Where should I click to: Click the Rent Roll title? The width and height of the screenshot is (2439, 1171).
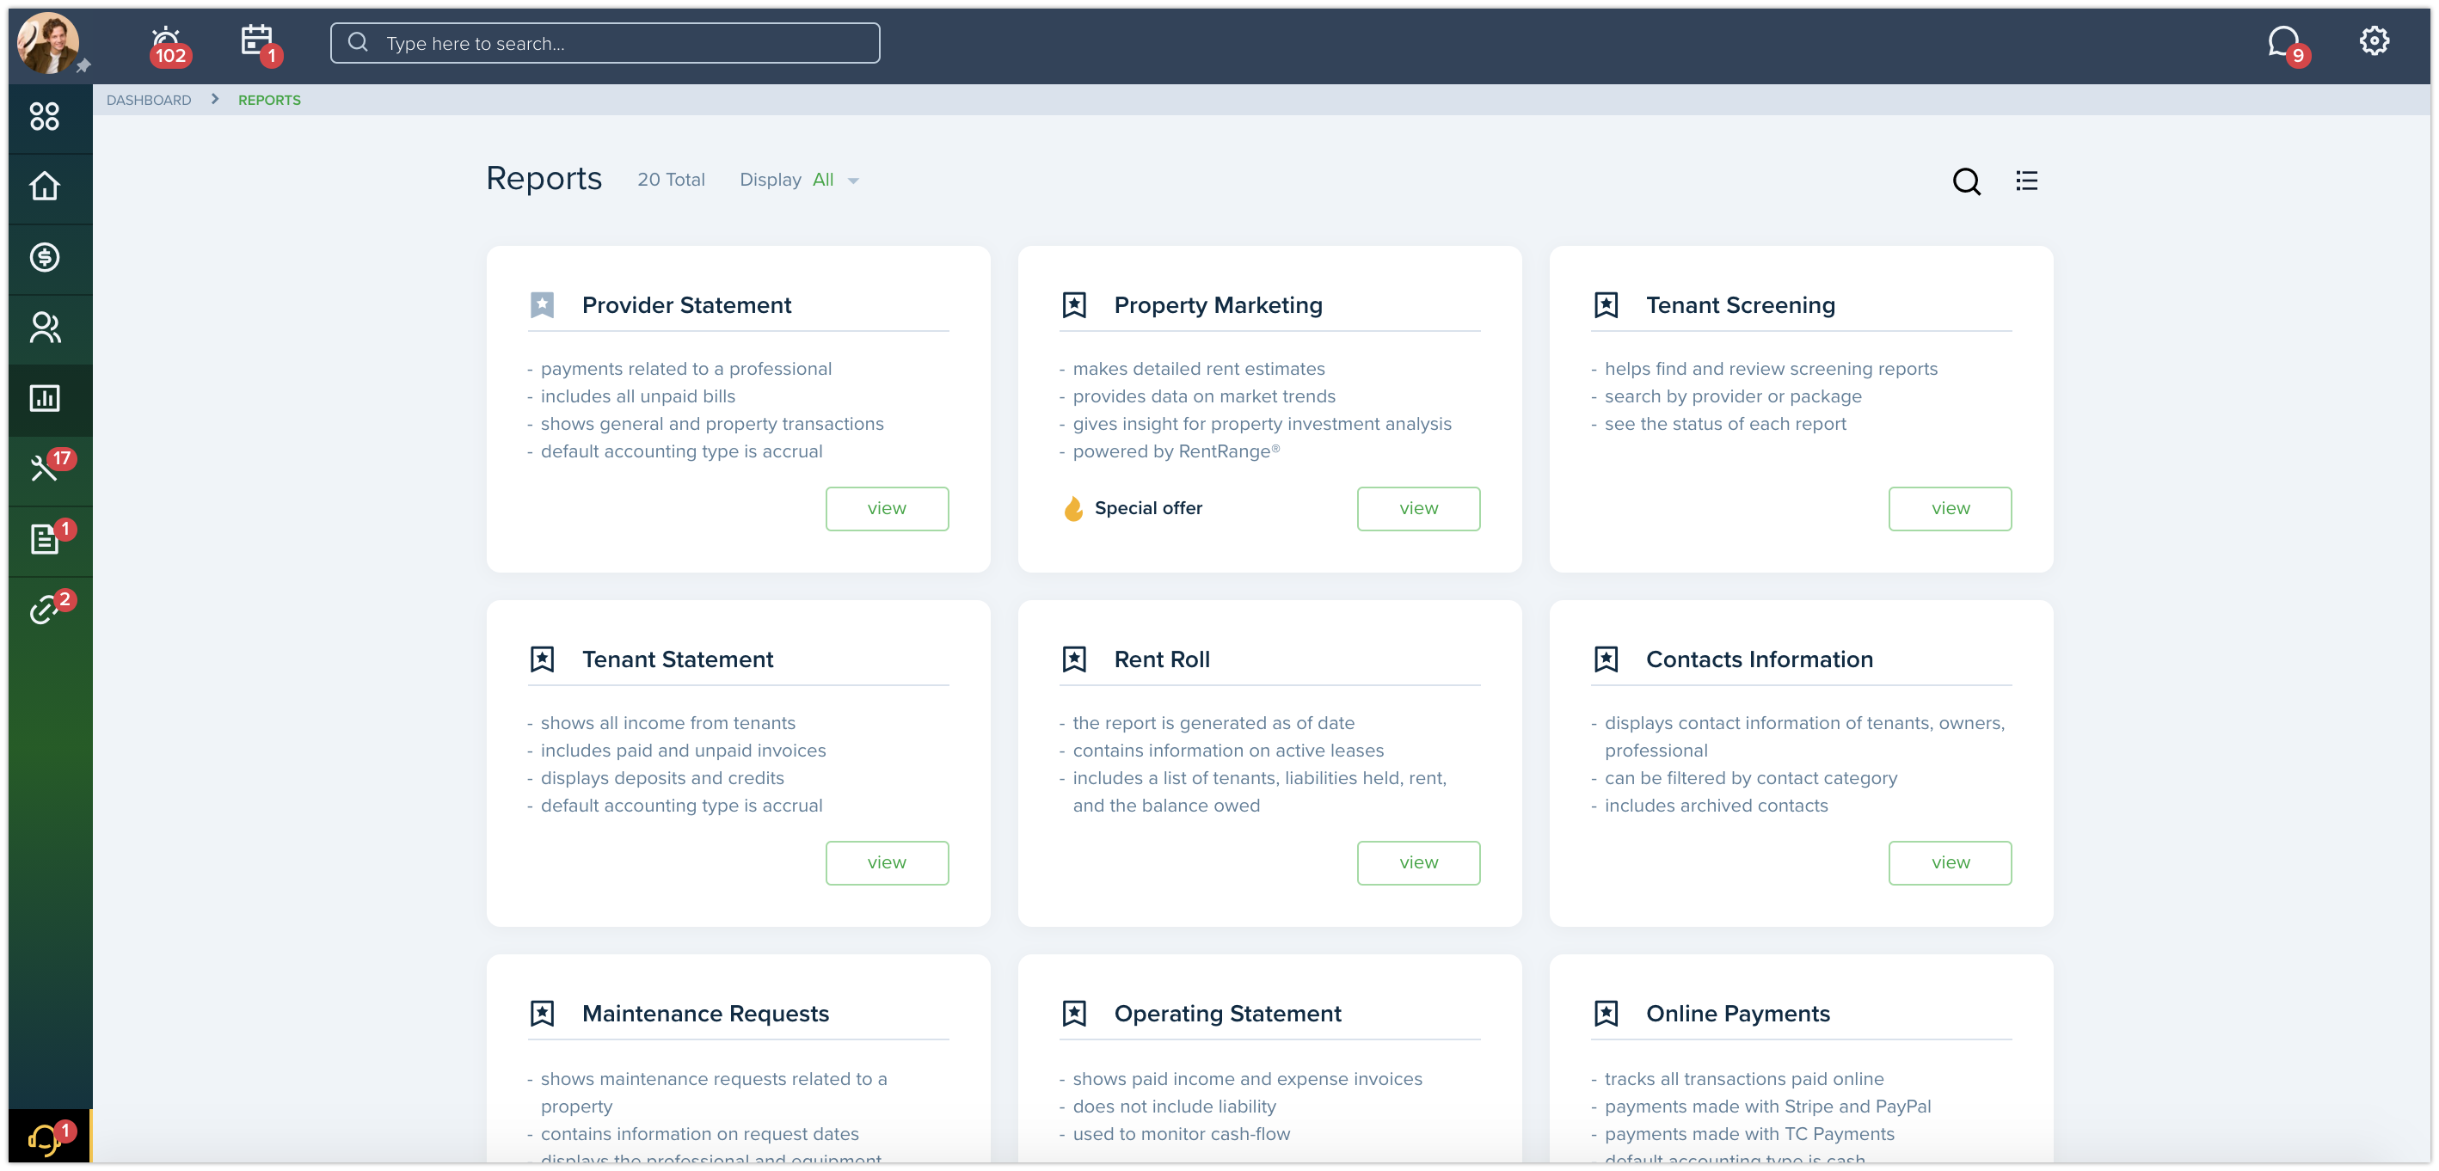coord(1162,659)
